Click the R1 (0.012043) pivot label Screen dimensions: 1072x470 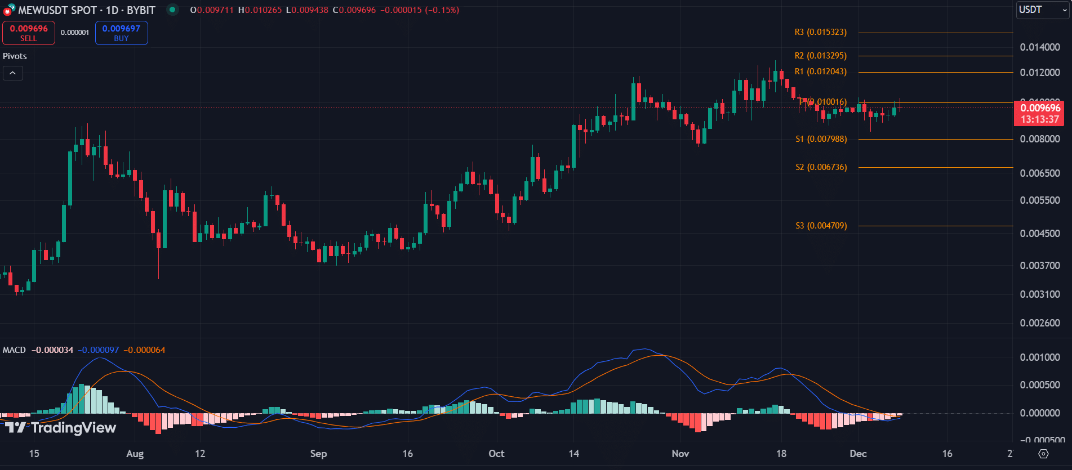[820, 71]
